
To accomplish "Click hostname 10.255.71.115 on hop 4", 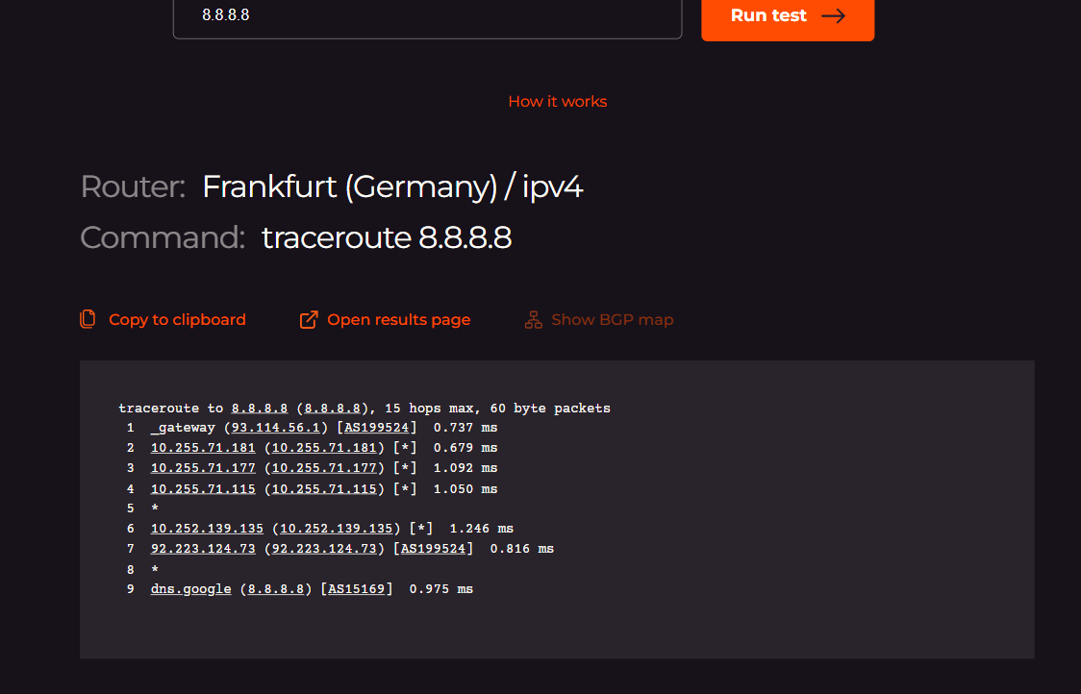I will [203, 488].
